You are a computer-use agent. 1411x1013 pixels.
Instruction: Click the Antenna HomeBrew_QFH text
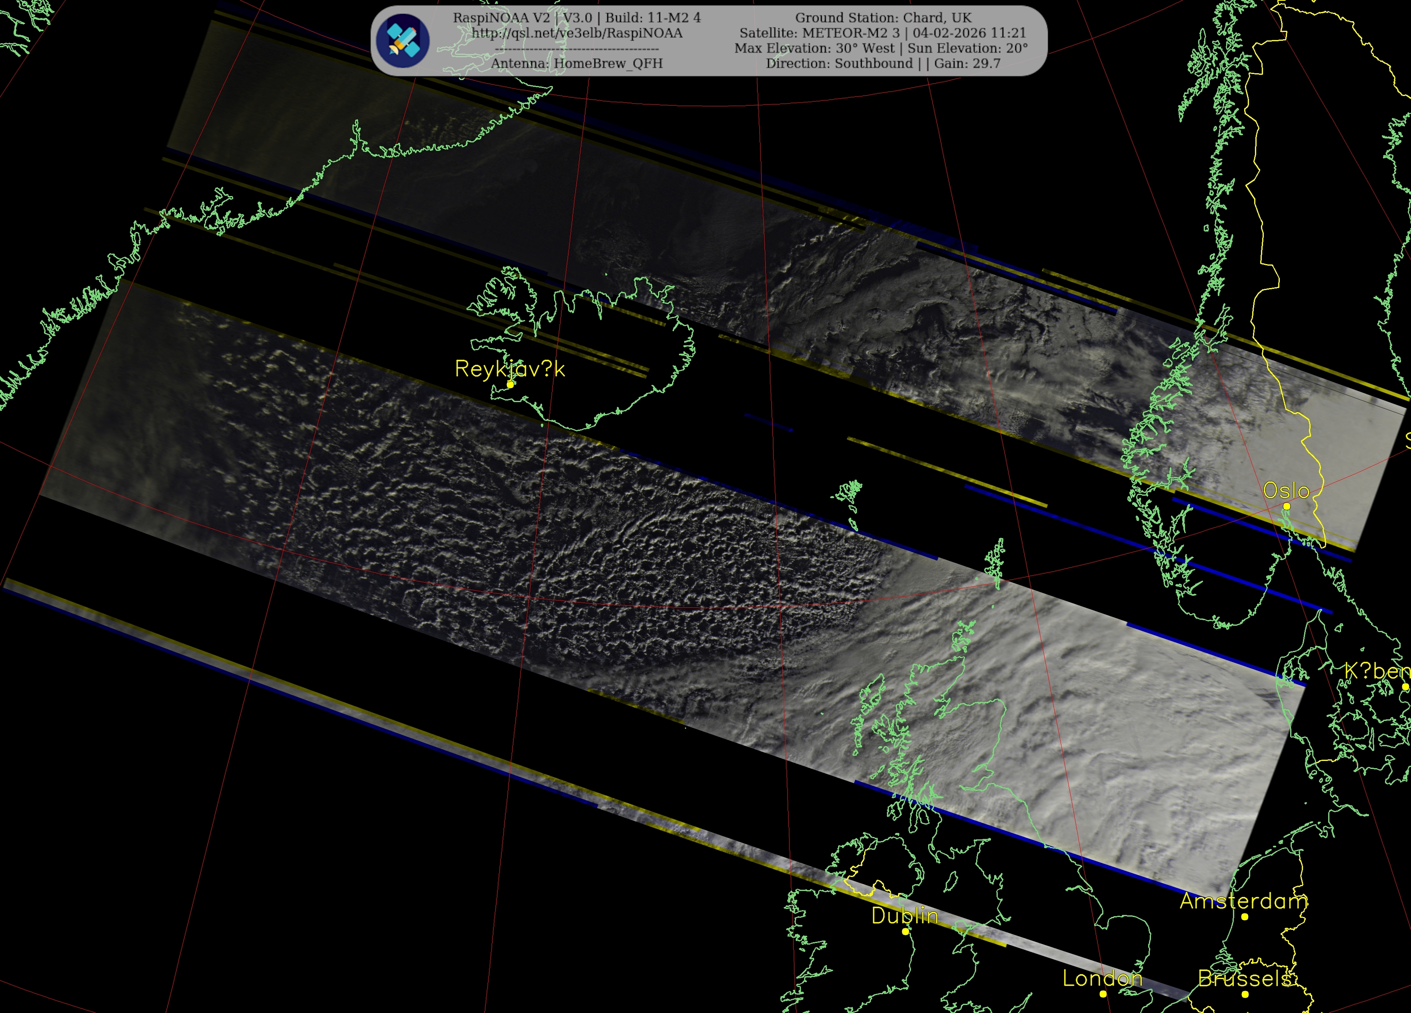(577, 64)
